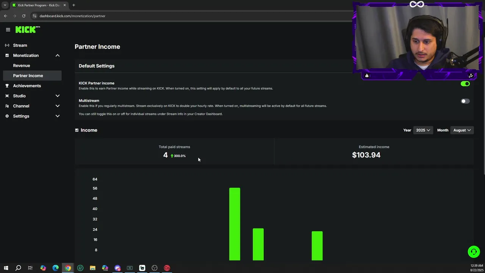This screenshot has height=273, width=485.
Task: Click the Settings gear icon
Action: pyautogui.click(x=7, y=116)
